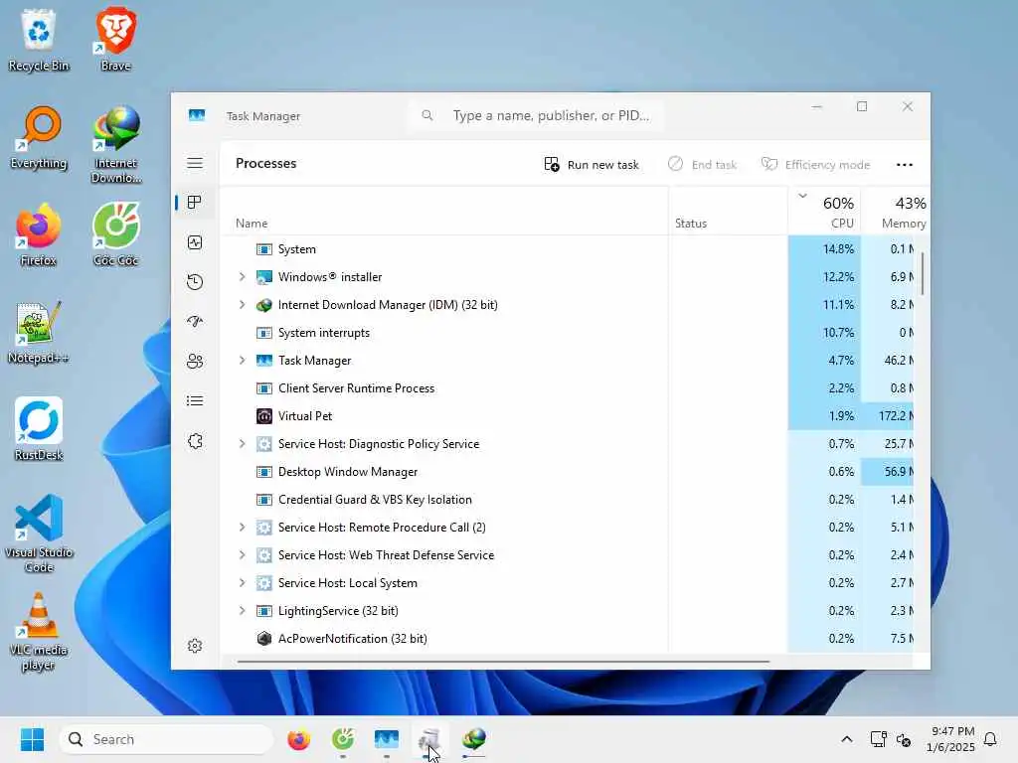1018x763 pixels.
Task: Open the Task Manager hamburger navigation menu
Action: [195, 163]
